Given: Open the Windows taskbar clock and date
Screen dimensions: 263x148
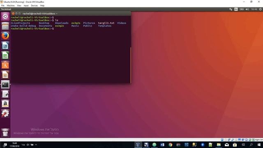Looking at the screenshot, I should (15, 145).
